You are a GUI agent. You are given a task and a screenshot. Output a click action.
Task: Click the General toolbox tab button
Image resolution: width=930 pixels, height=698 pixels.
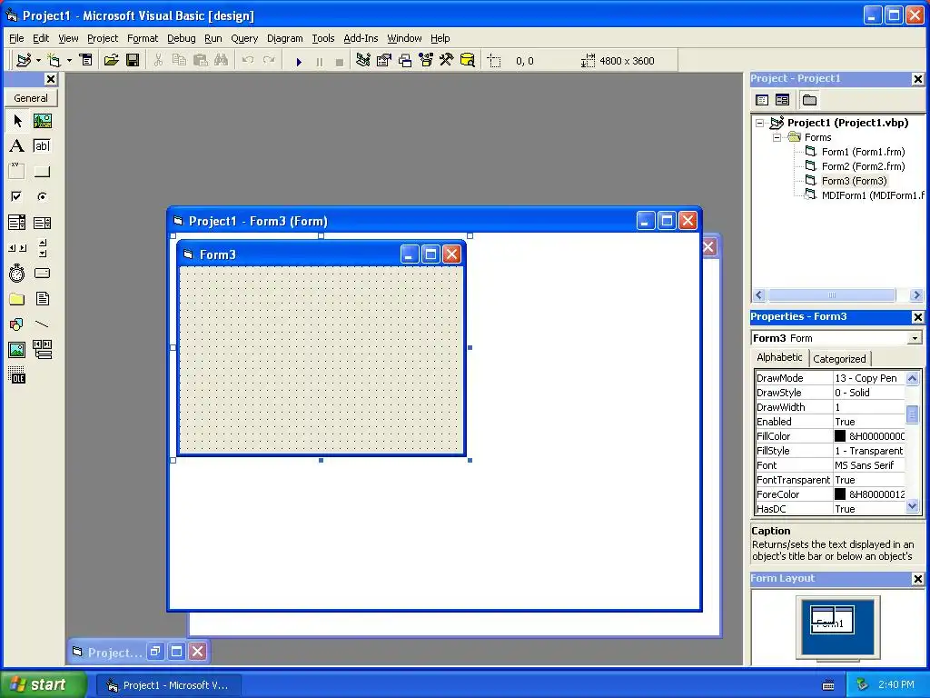pos(31,98)
